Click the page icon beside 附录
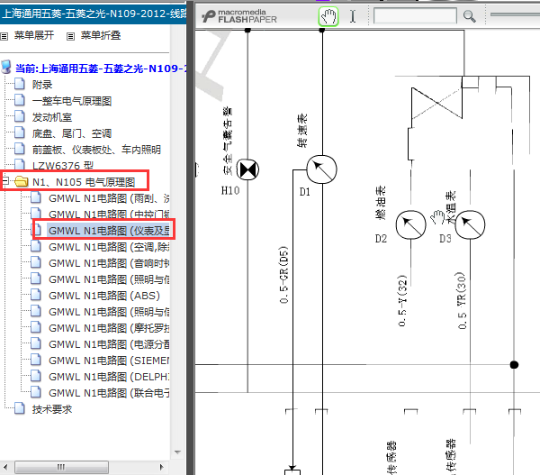 (19, 84)
